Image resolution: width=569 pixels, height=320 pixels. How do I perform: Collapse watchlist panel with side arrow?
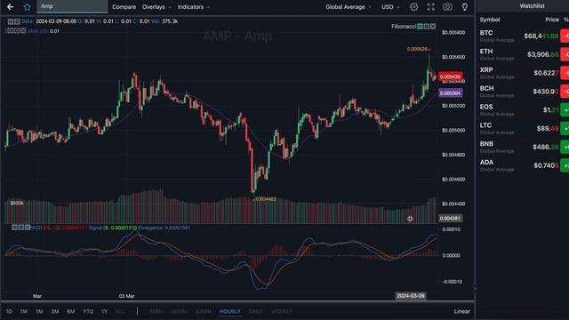click(x=475, y=289)
